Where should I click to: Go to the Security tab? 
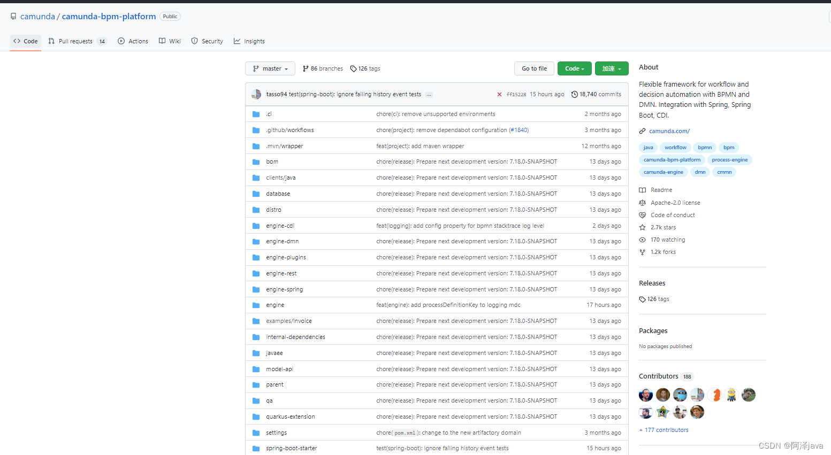click(x=207, y=41)
